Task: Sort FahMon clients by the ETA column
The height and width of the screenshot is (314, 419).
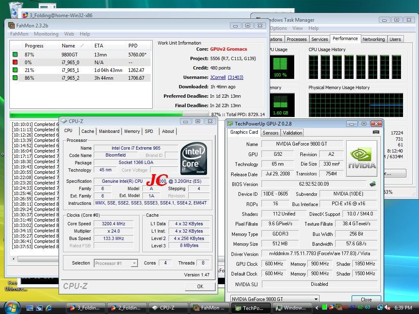Action: [x=108, y=46]
